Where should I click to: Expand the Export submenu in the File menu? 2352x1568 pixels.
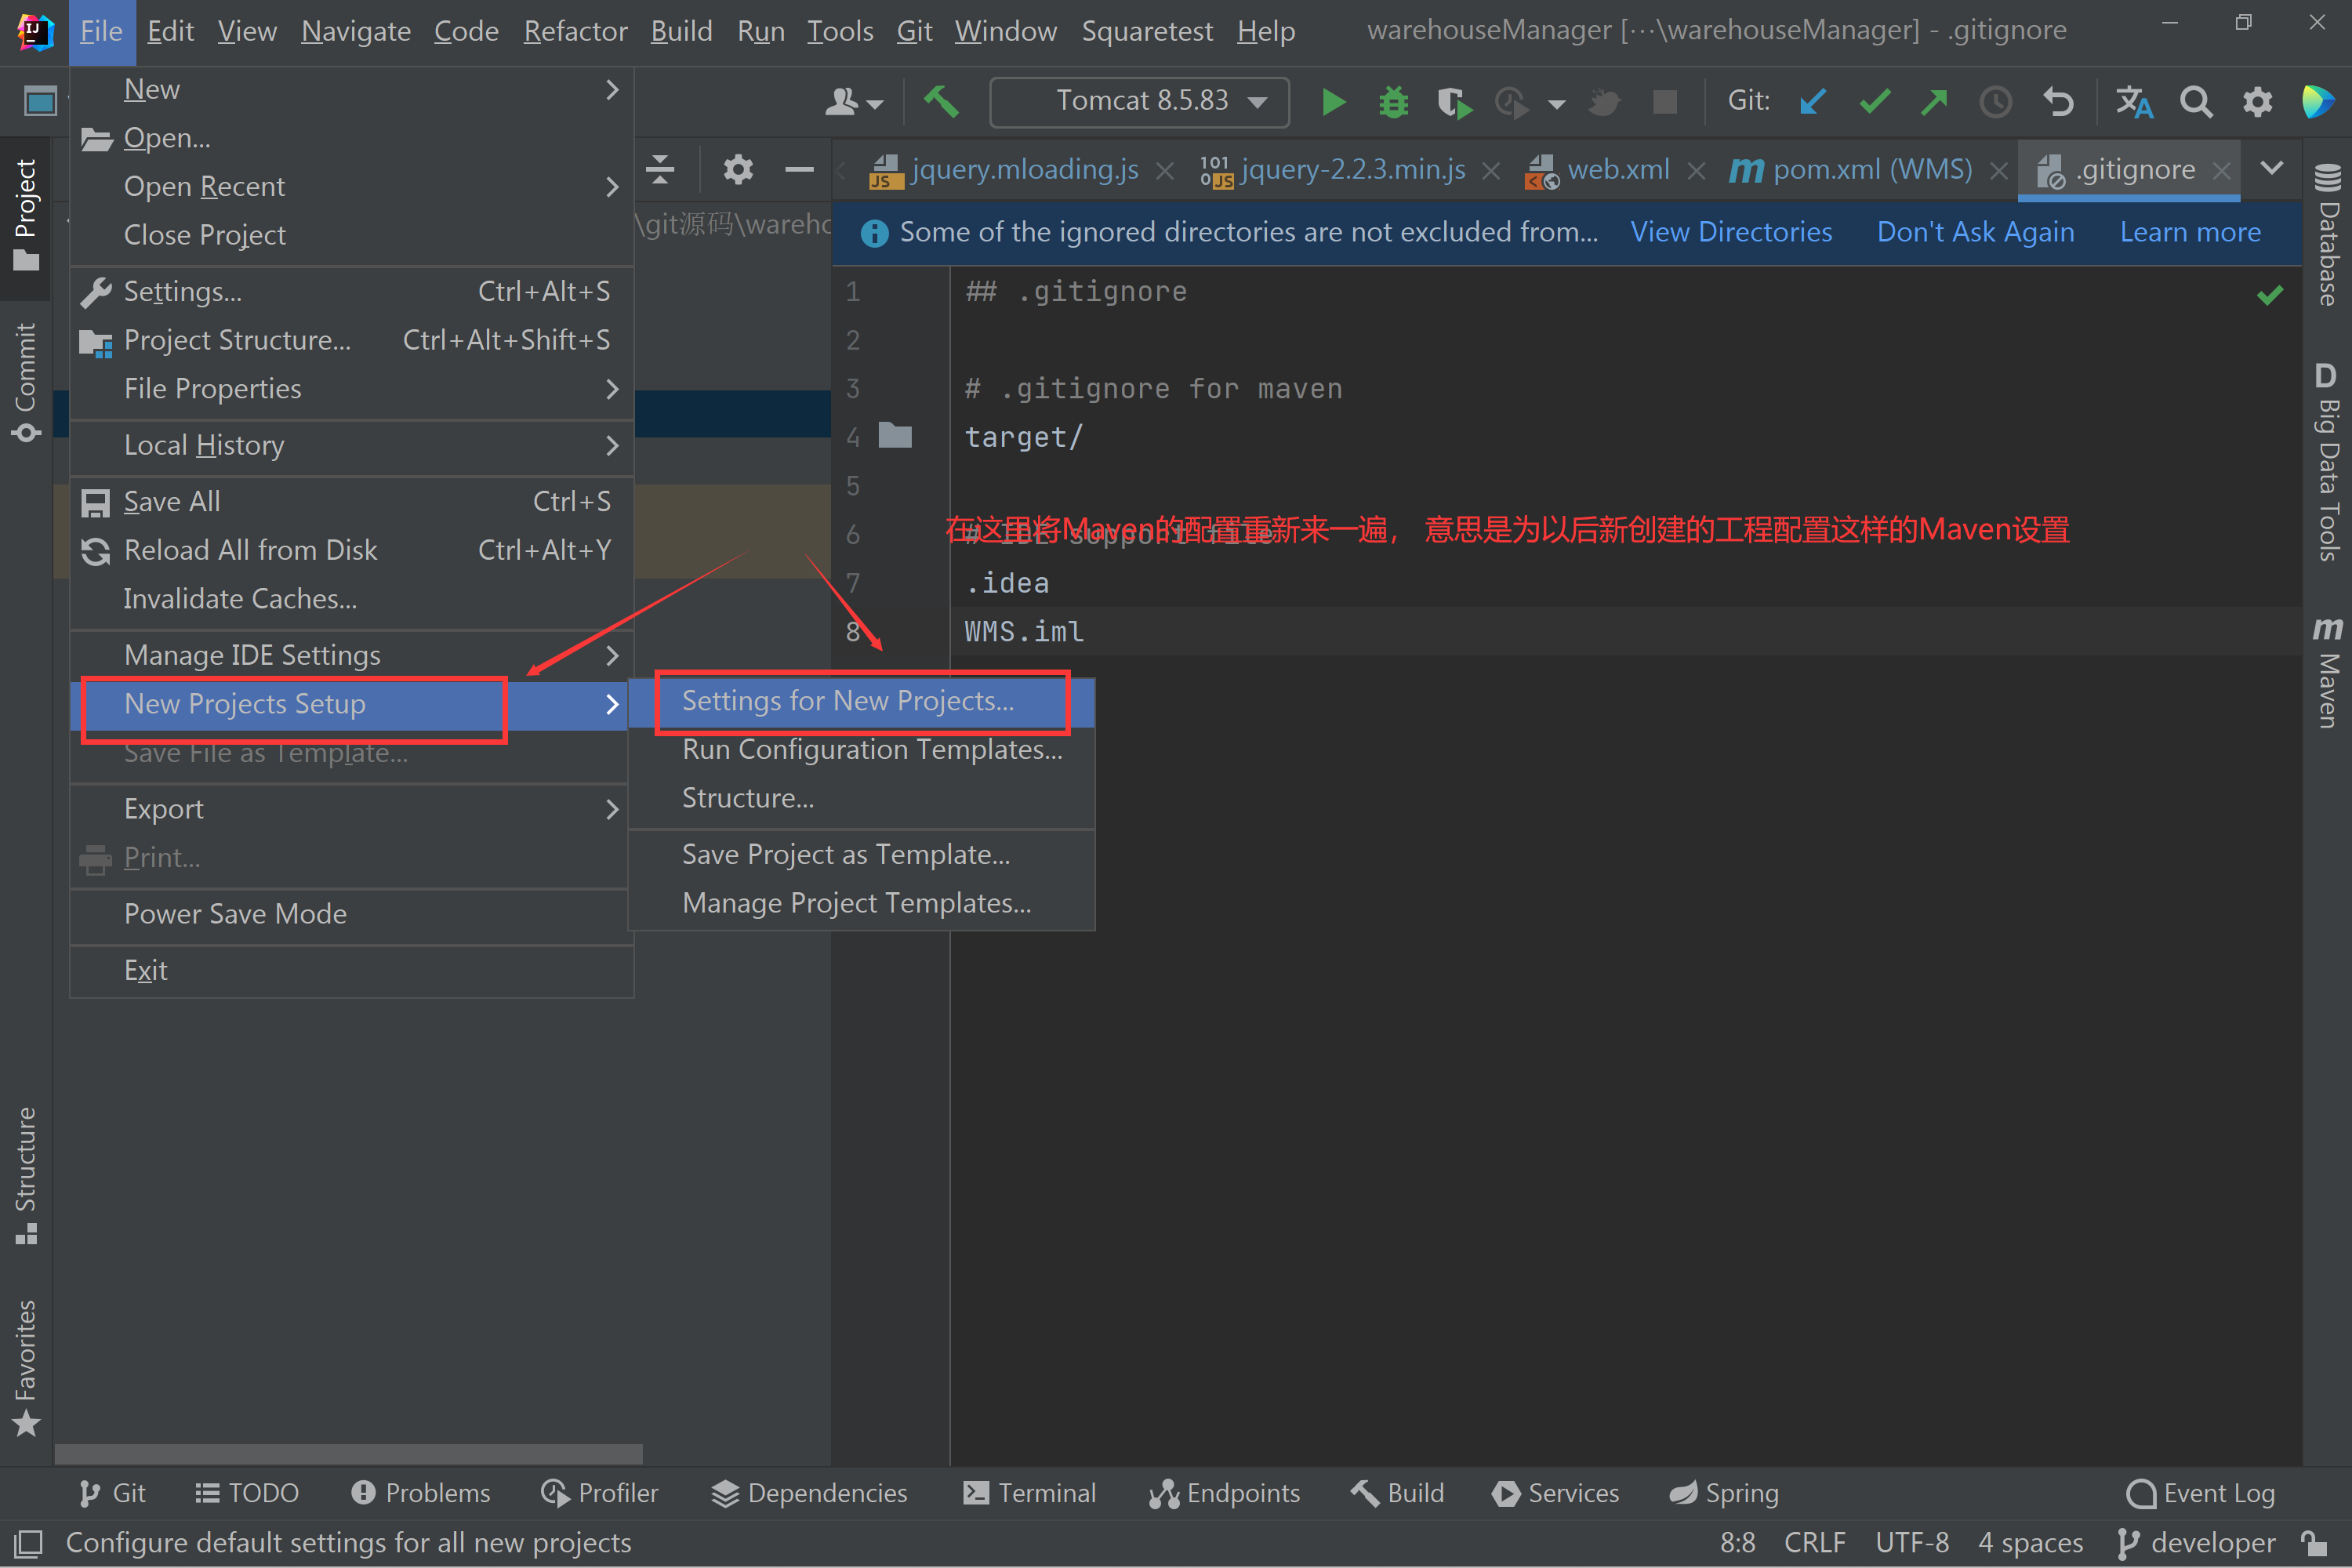(164, 808)
